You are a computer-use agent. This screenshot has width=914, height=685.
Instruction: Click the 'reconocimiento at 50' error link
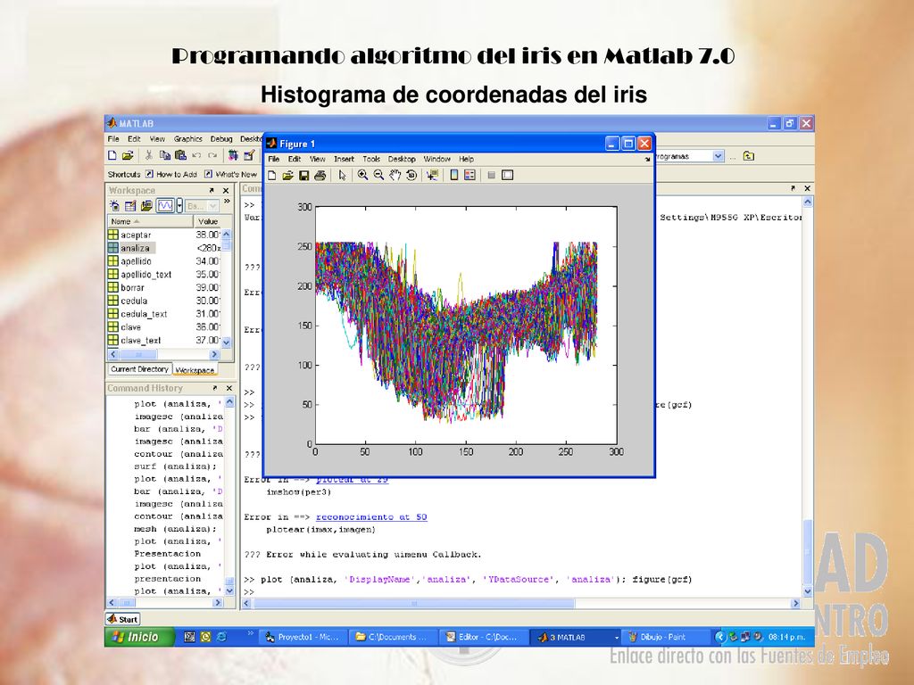tap(371, 517)
